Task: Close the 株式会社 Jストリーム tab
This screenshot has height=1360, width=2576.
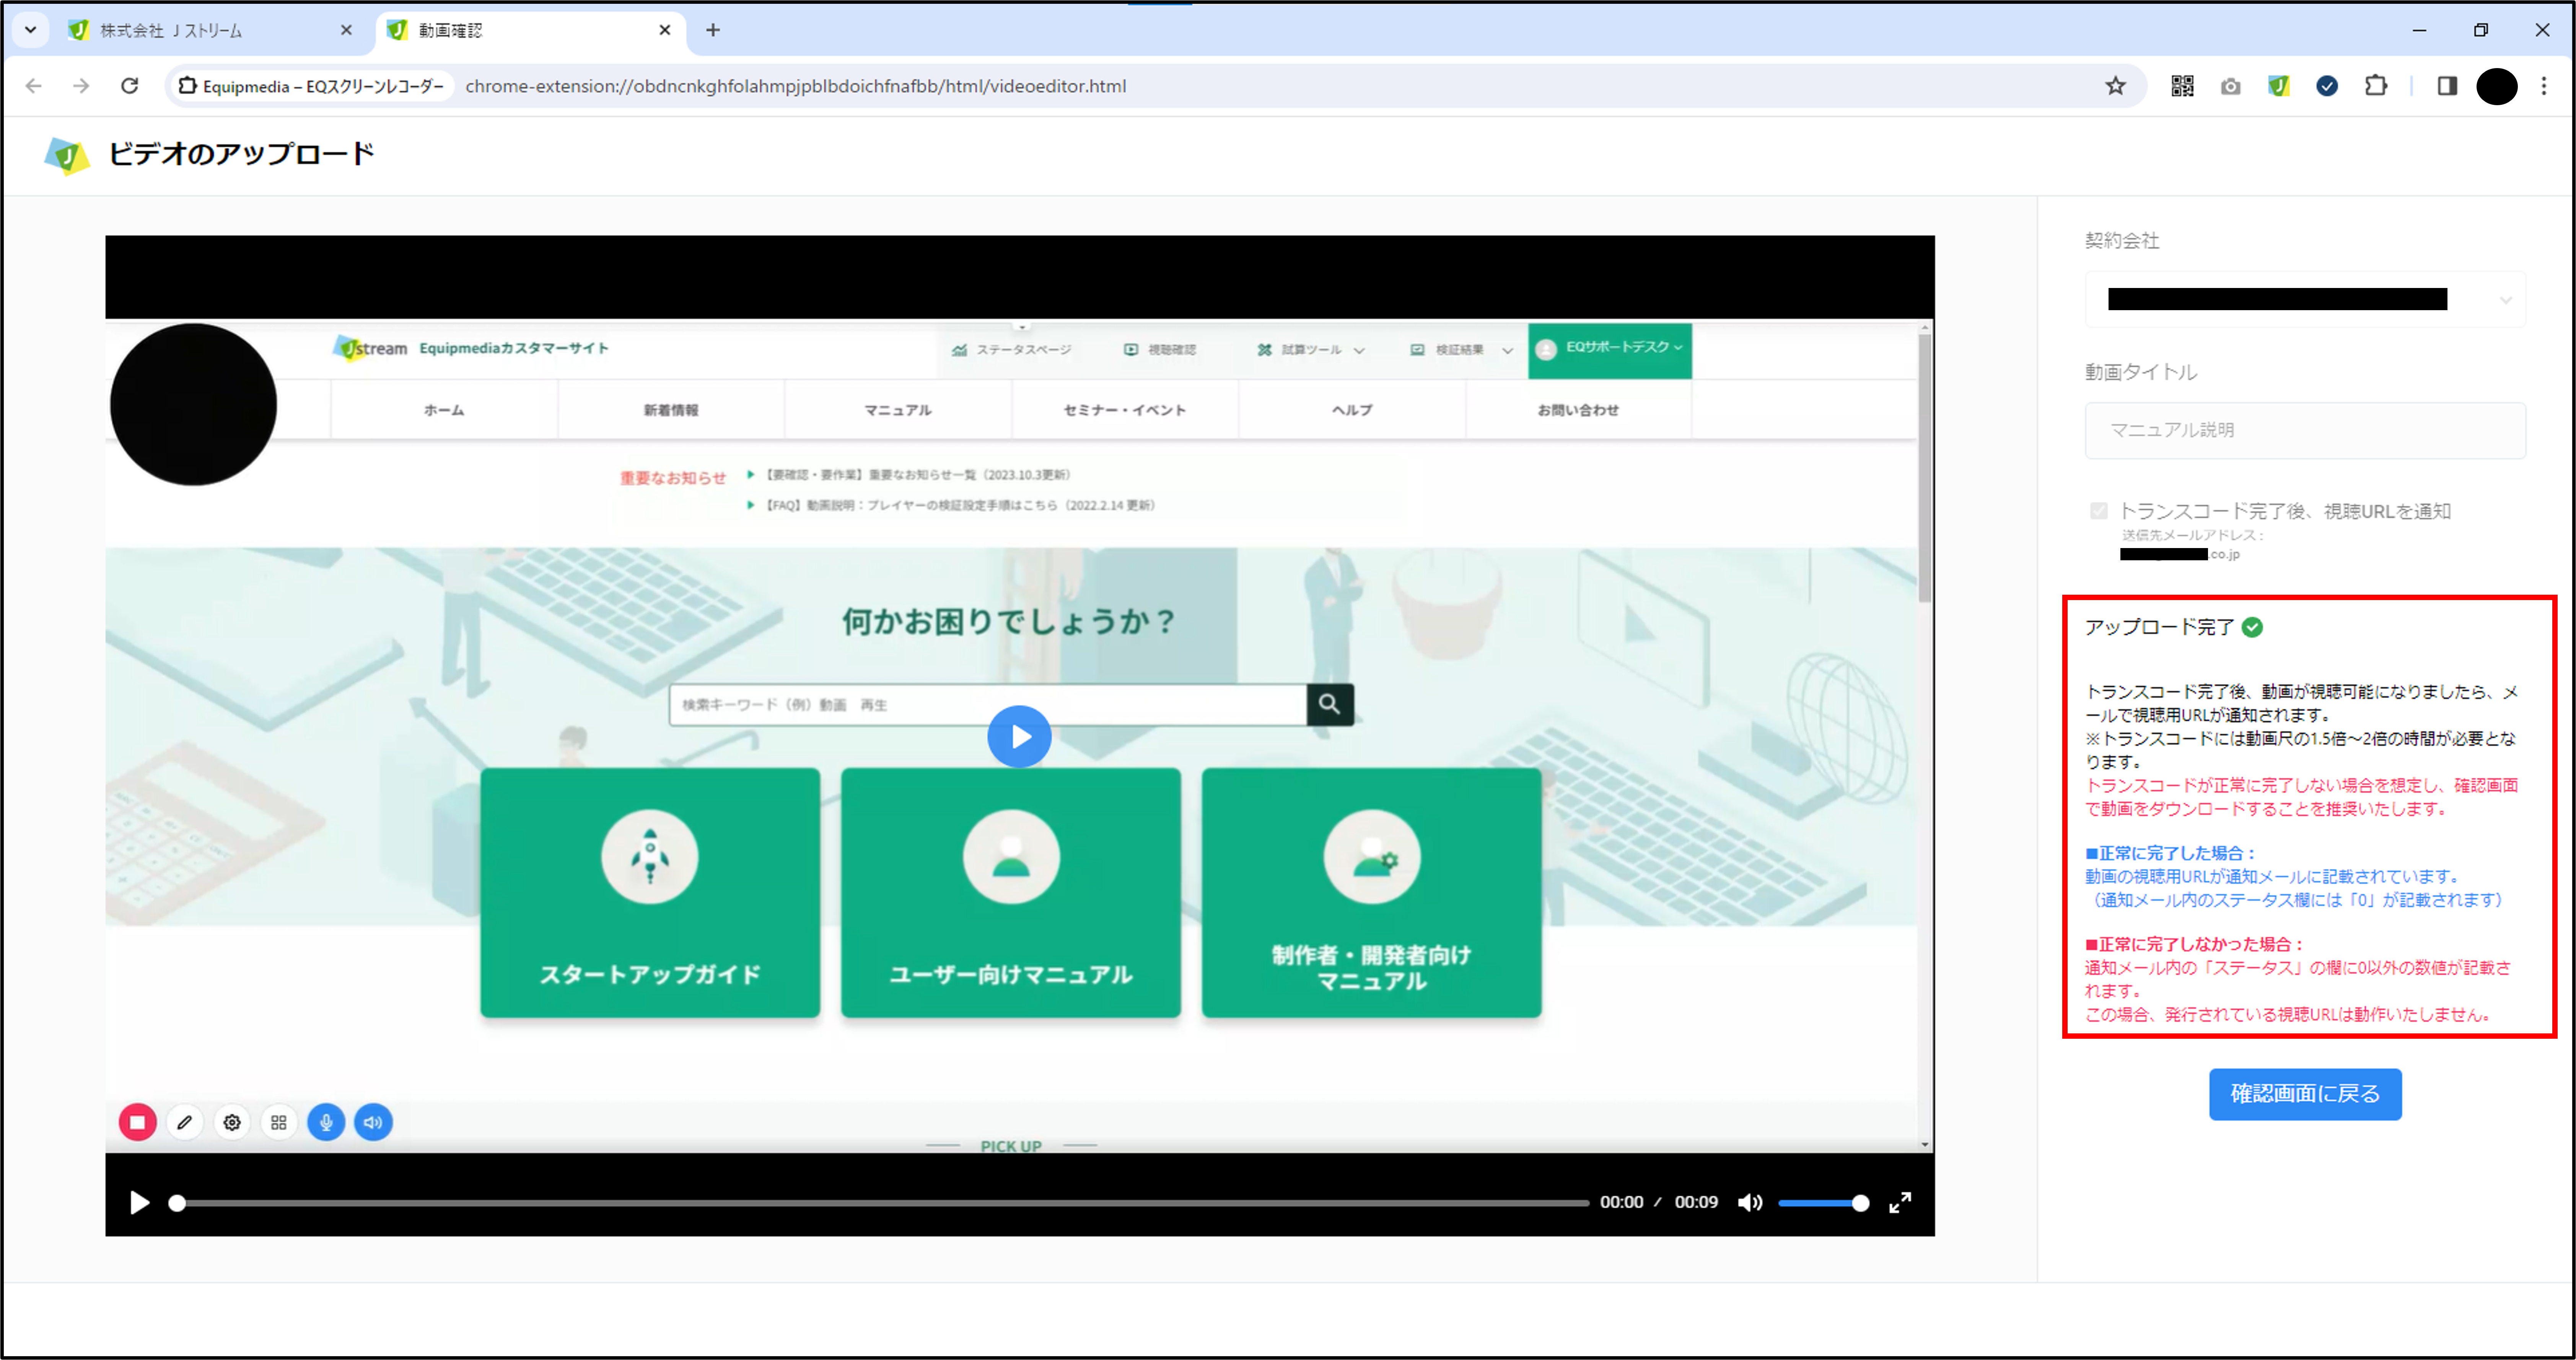Action: pyautogui.click(x=346, y=30)
